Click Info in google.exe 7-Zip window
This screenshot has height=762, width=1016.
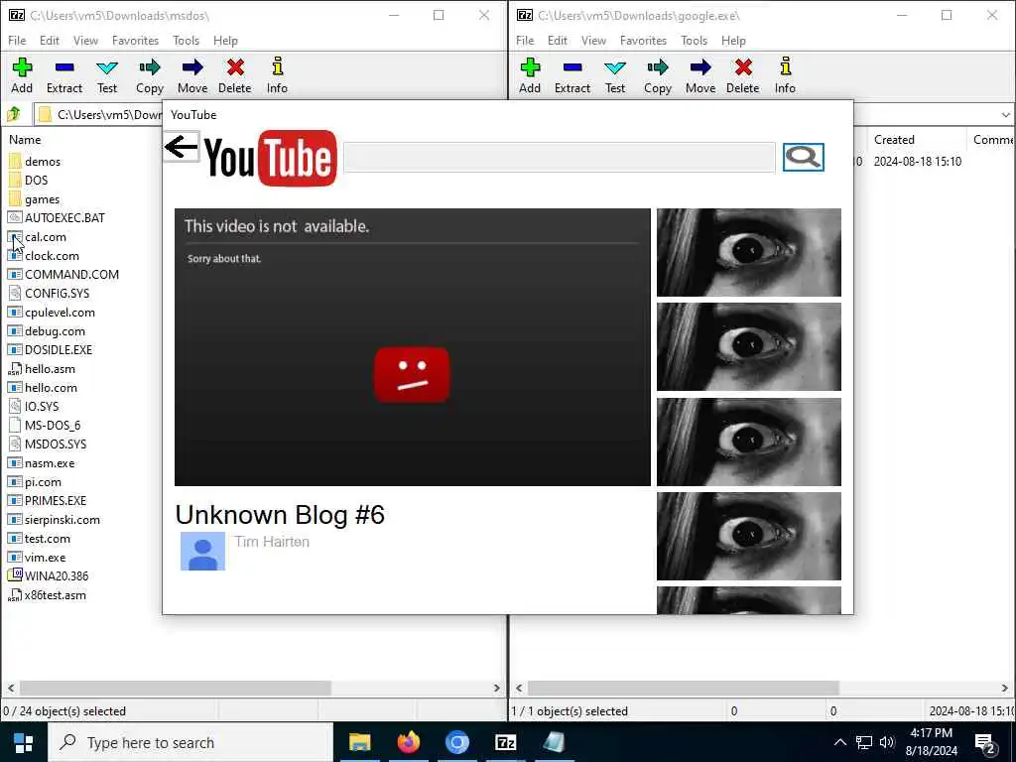[x=786, y=75]
